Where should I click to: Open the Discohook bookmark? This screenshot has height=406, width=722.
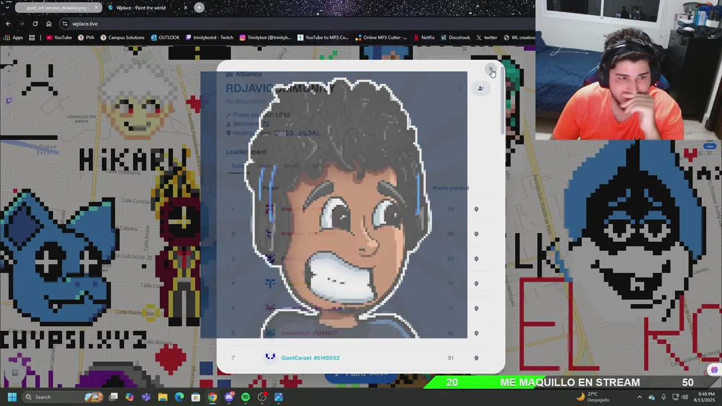[x=455, y=38]
